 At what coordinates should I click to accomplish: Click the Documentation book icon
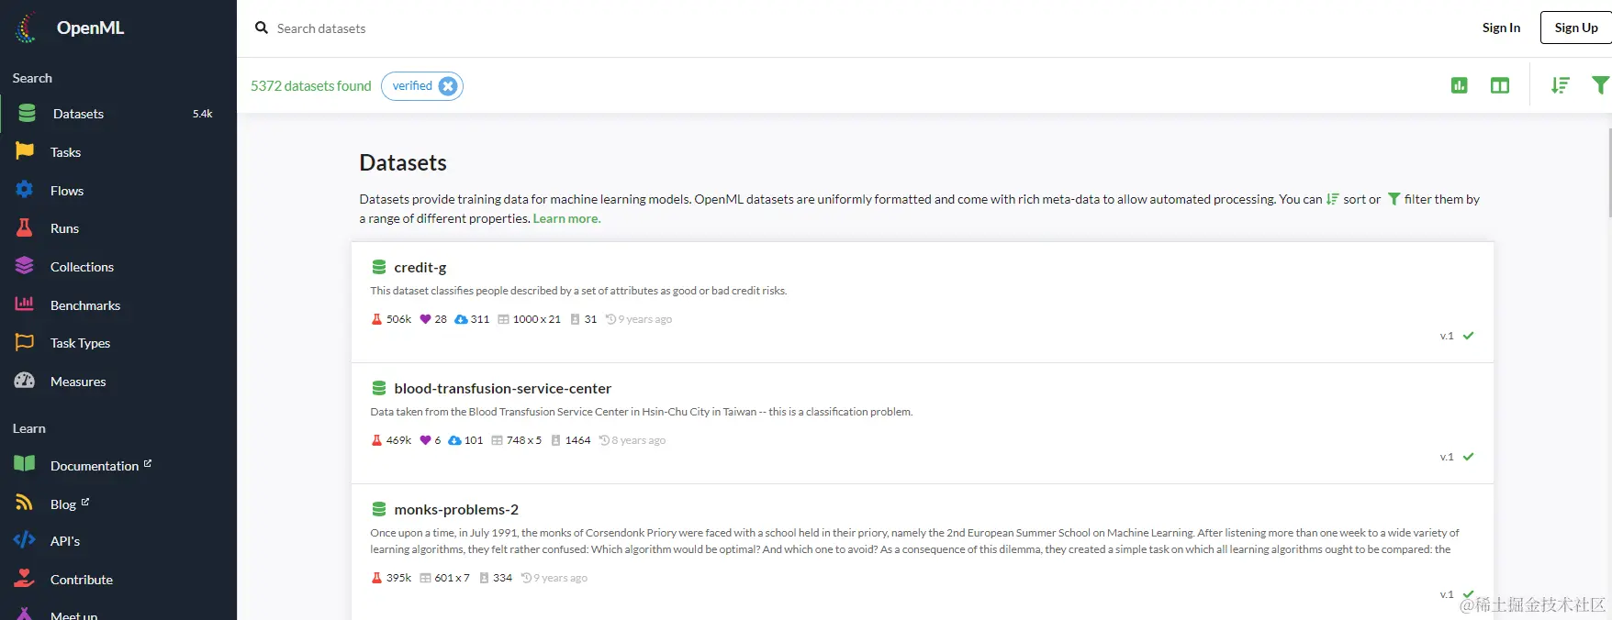(25, 464)
